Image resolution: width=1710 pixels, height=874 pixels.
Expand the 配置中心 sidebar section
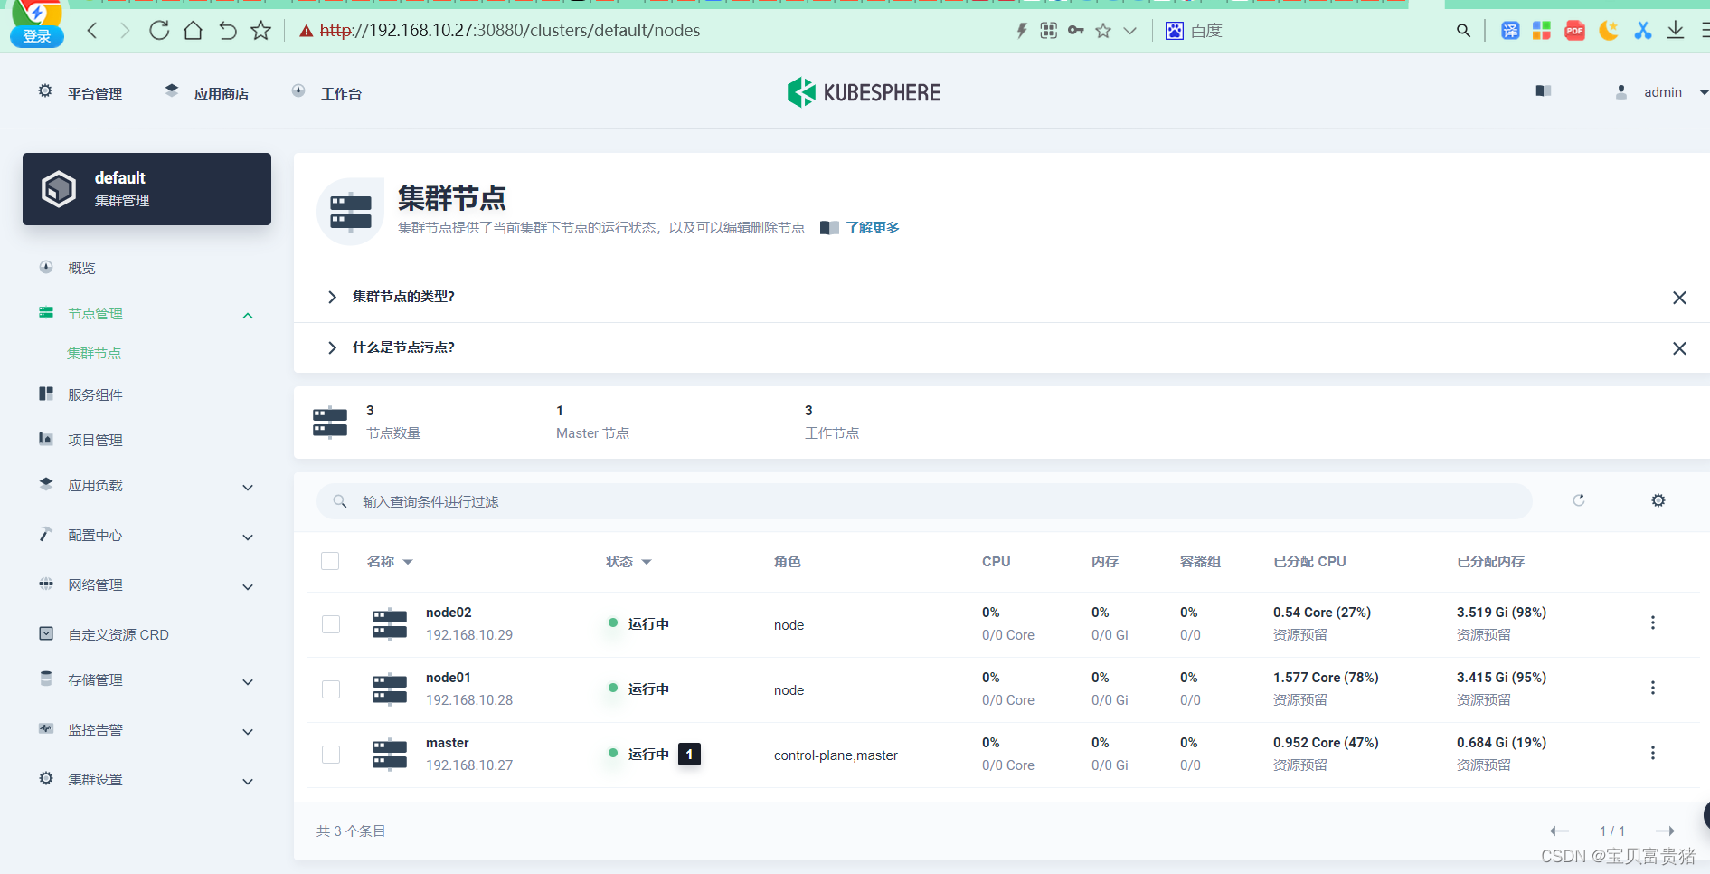coord(248,537)
